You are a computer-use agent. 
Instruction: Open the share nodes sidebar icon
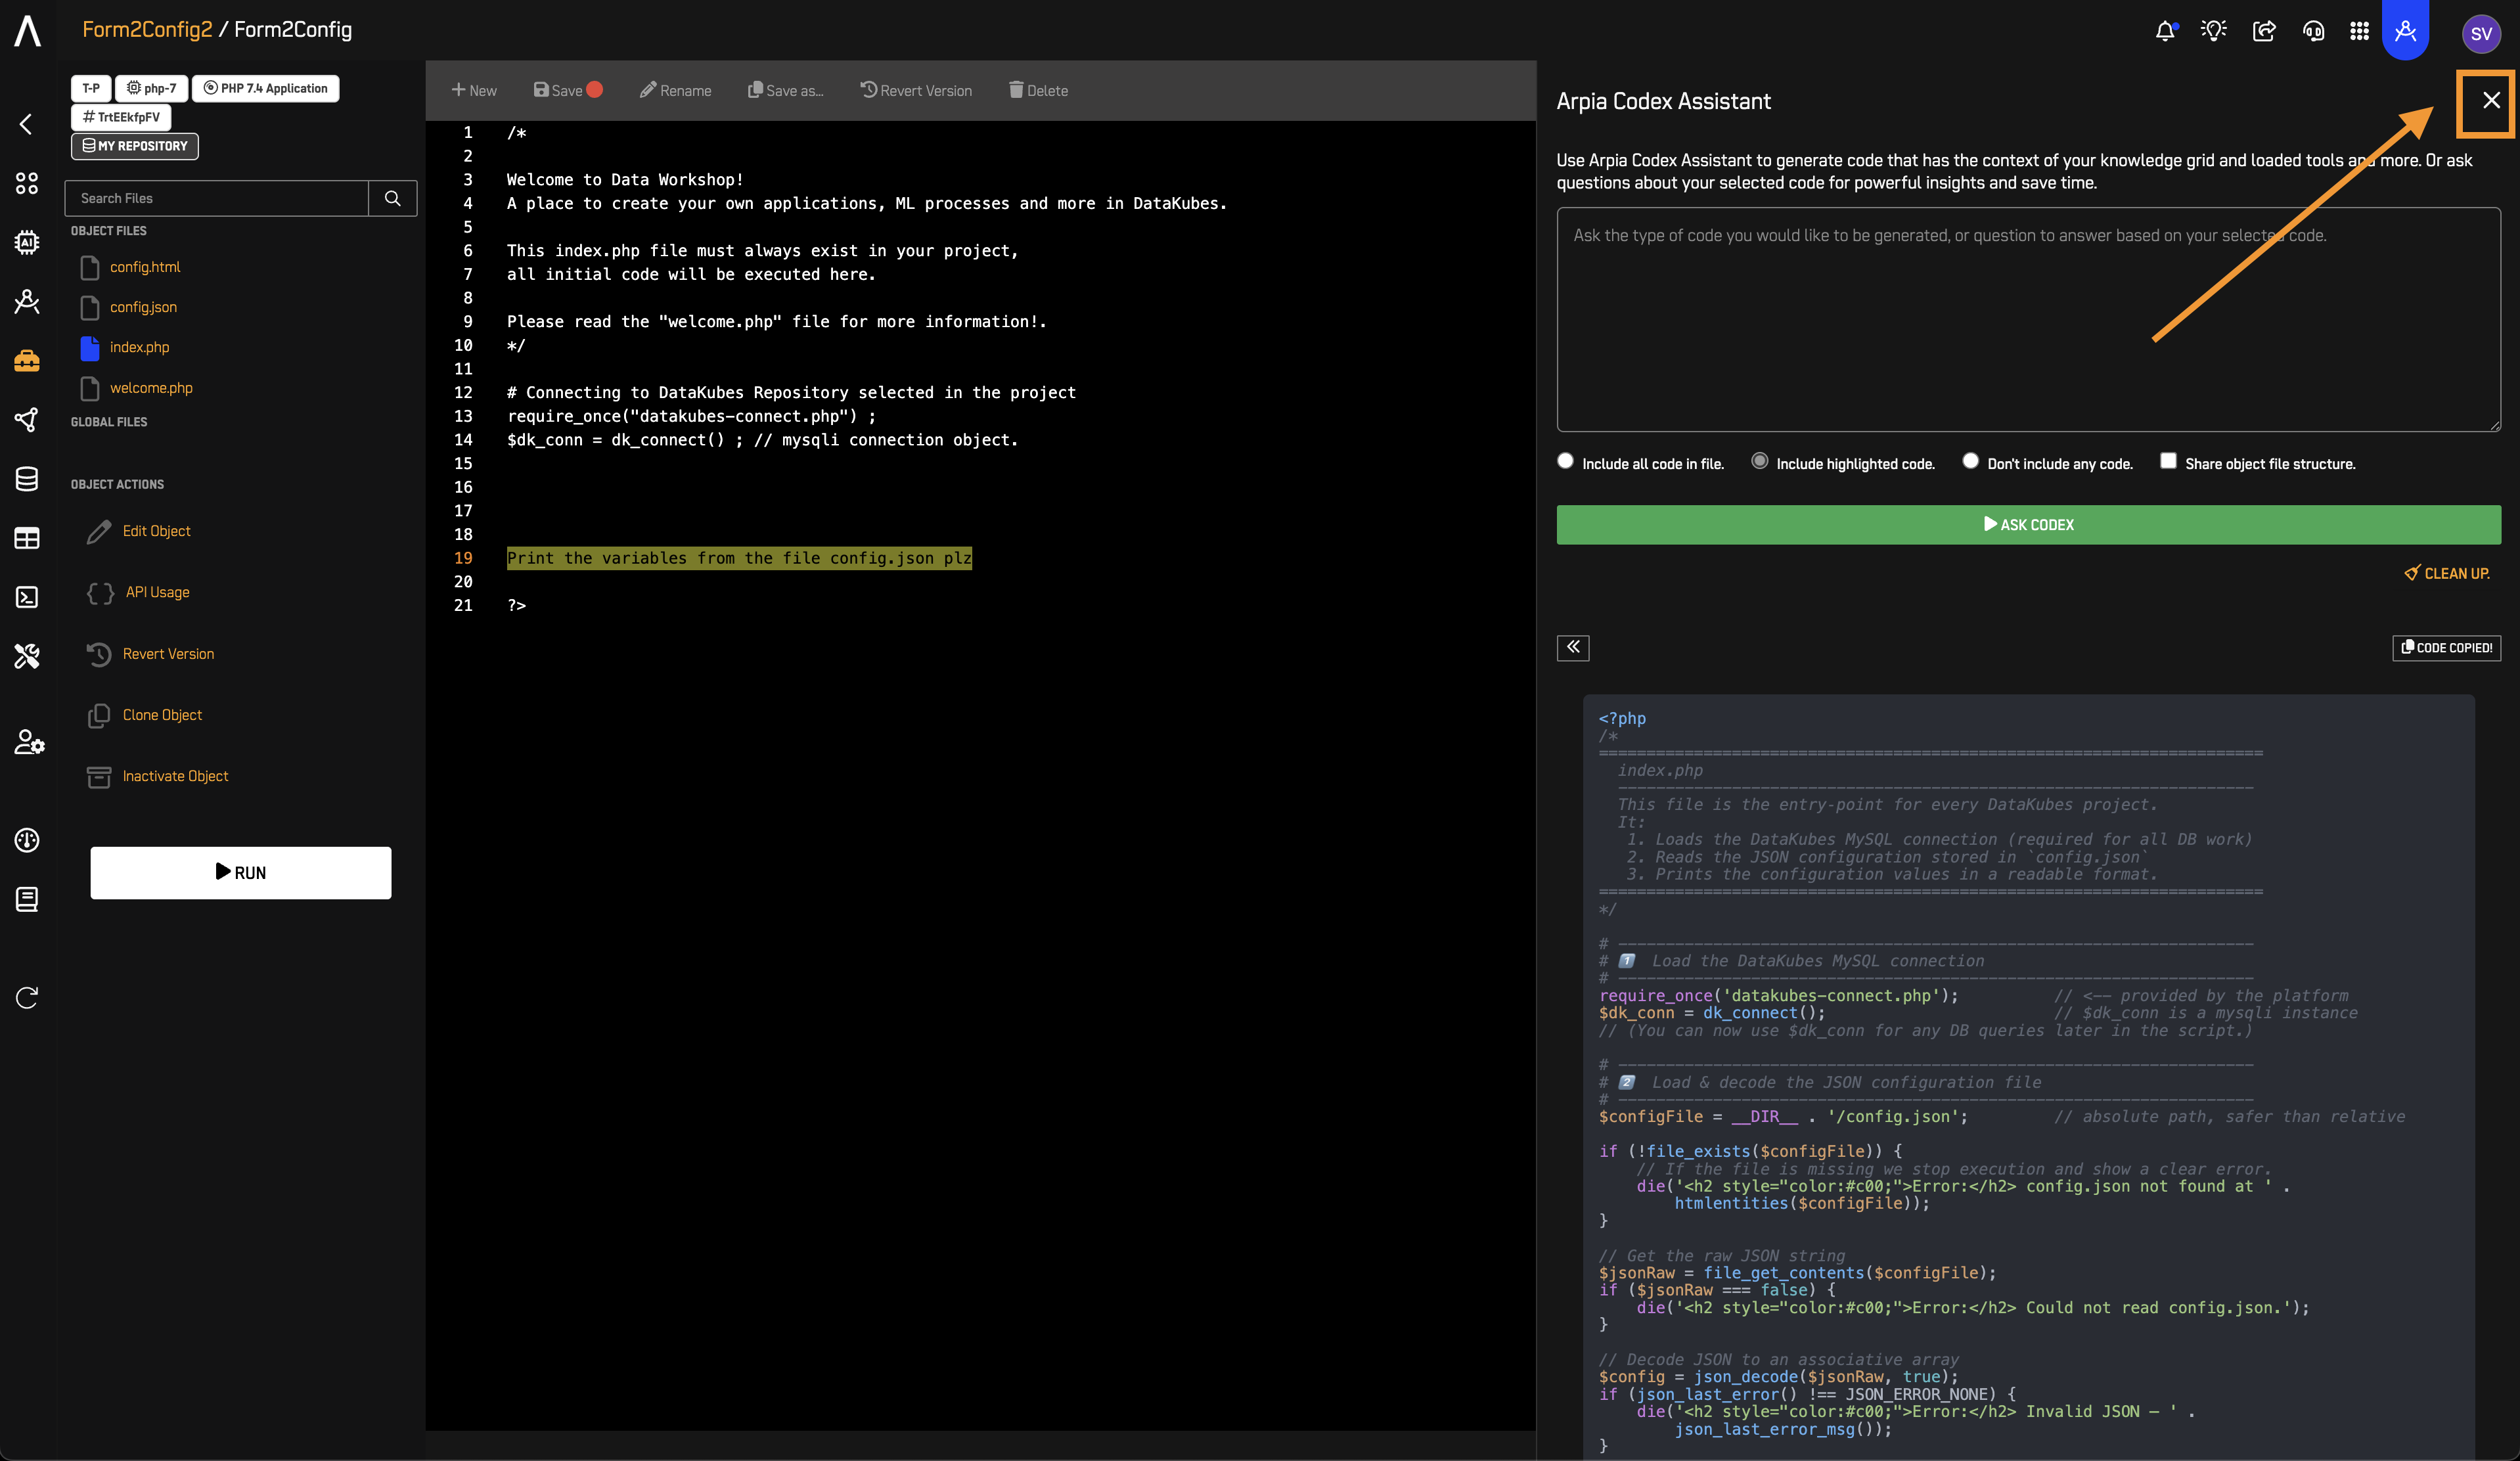(x=27, y=420)
